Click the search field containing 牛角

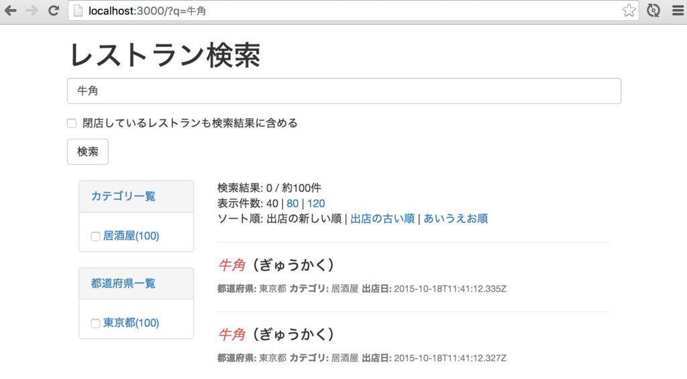click(344, 91)
